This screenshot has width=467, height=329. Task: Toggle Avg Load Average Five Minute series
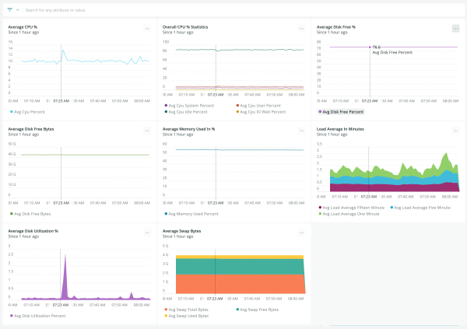[421, 208]
